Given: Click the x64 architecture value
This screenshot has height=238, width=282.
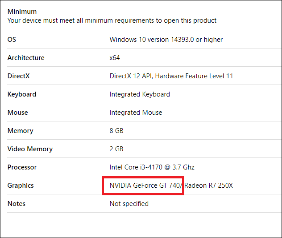Looking at the screenshot, I should (x=115, y=58).
